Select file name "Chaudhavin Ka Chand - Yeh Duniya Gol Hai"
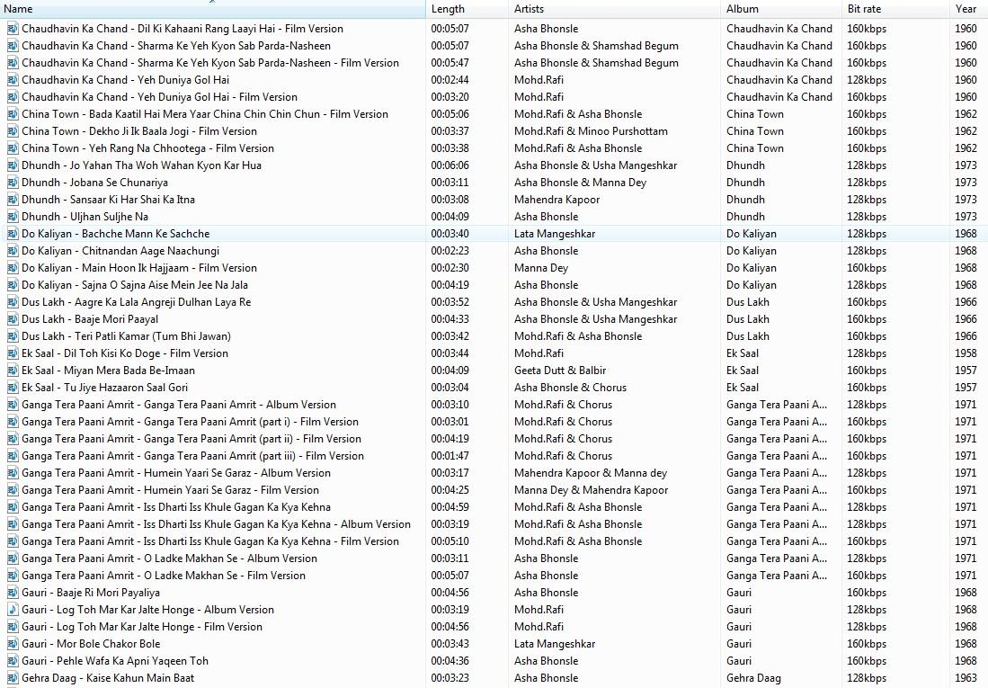This screenshot has height=688, width=988. coord(125,79)
